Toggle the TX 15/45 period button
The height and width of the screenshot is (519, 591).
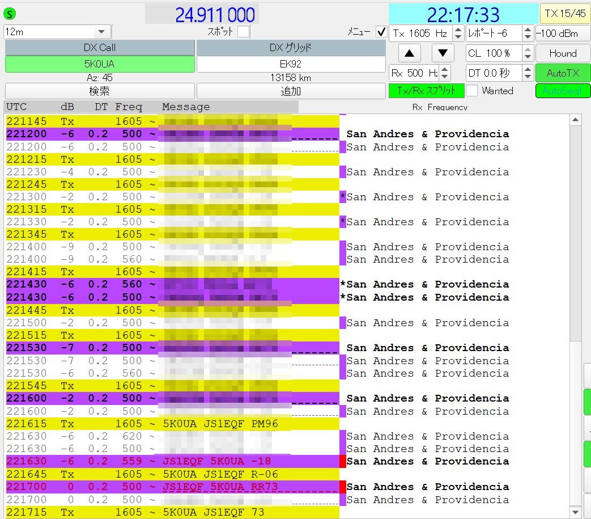(565, 14)
